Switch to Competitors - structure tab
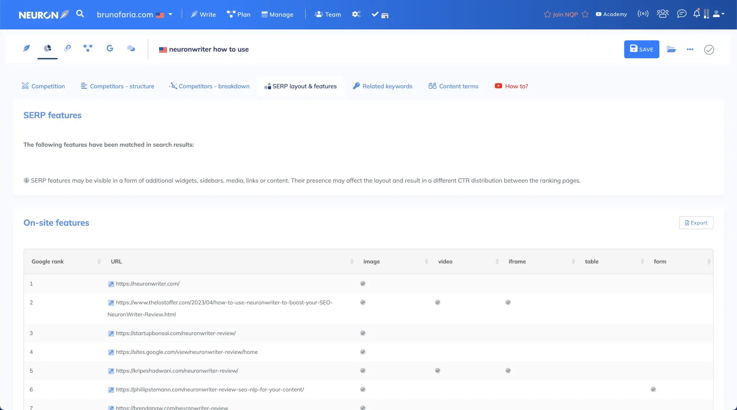The height and width of the screenshot is (410, 737). coord(117,86)
